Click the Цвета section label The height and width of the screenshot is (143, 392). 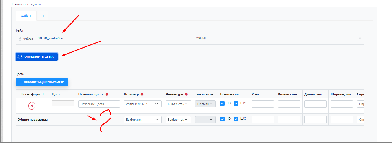(x=20, y=74)
